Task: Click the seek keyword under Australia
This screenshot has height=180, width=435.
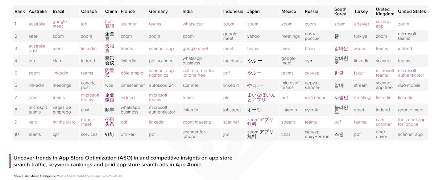Action: (x=34, y=37)
